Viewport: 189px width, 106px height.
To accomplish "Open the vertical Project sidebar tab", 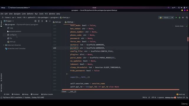I will click(1, 24).
